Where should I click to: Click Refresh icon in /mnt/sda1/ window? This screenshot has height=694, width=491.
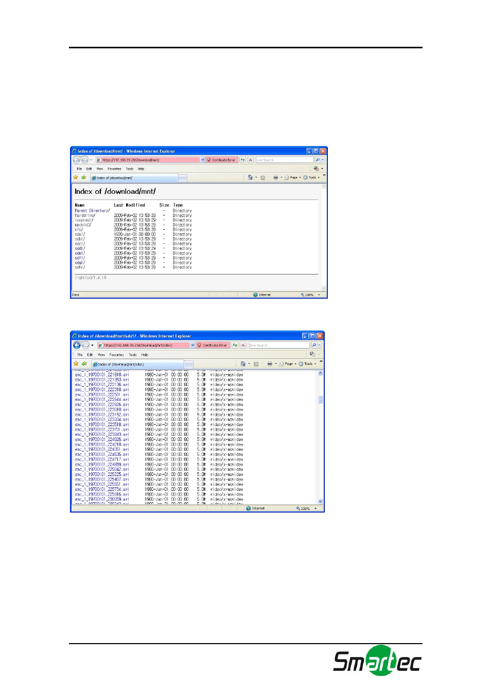235,345
